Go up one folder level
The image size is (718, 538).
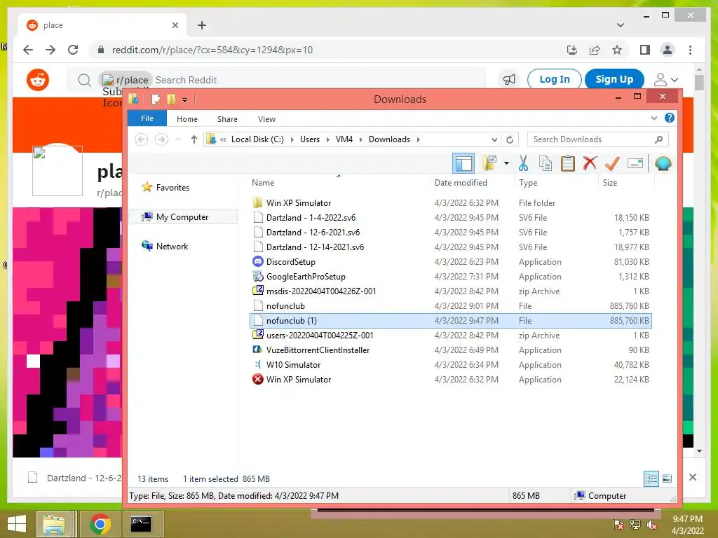tap(194, 139)
